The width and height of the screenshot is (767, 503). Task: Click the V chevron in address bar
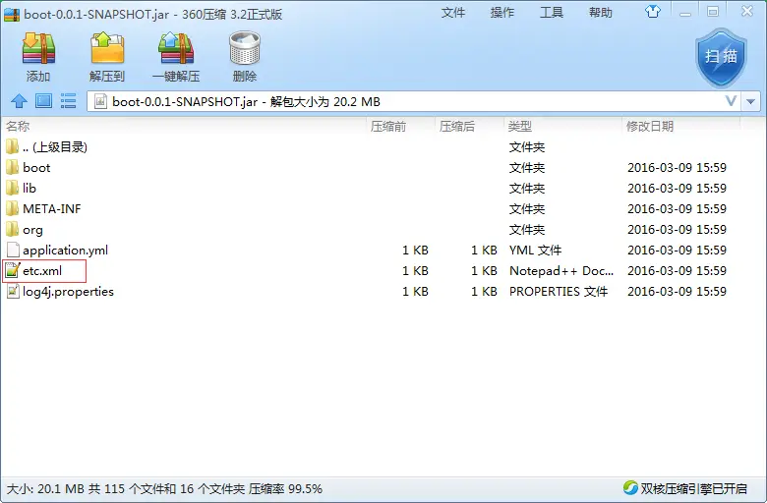731,101
